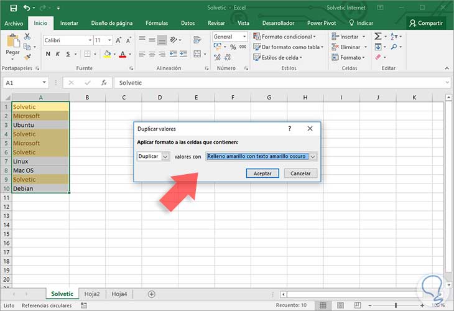
Task: Click the dialog help question mark
Action: tap(289, 129)
